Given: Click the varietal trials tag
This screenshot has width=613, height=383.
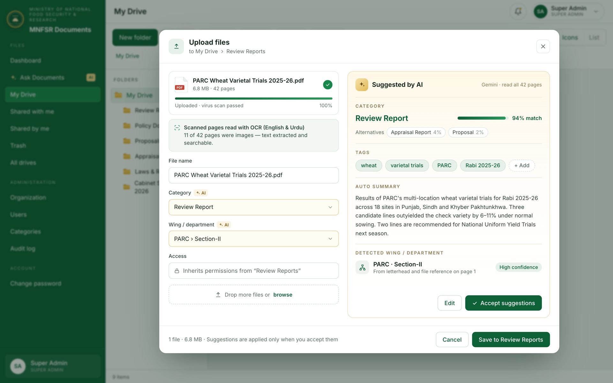Looking at the screenshot, I should (407, 166).
